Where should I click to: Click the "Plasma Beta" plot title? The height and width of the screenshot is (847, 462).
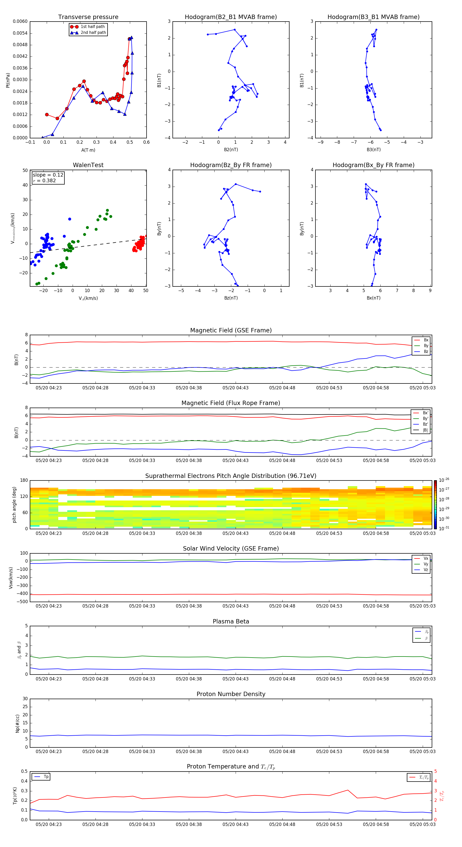point(231,621)
